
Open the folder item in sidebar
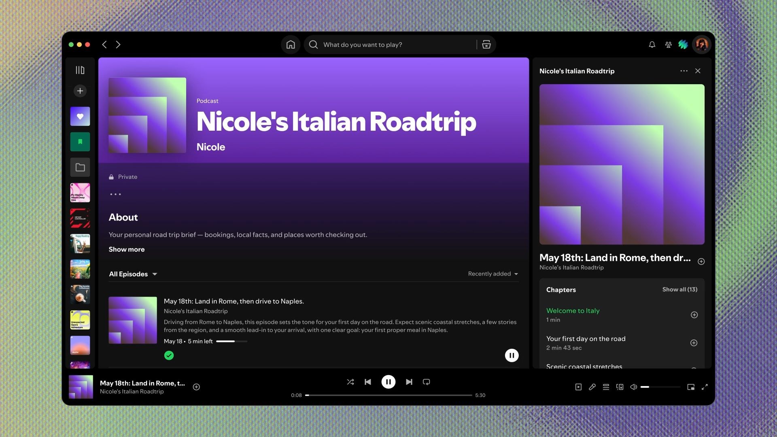[x=80, y=167]
